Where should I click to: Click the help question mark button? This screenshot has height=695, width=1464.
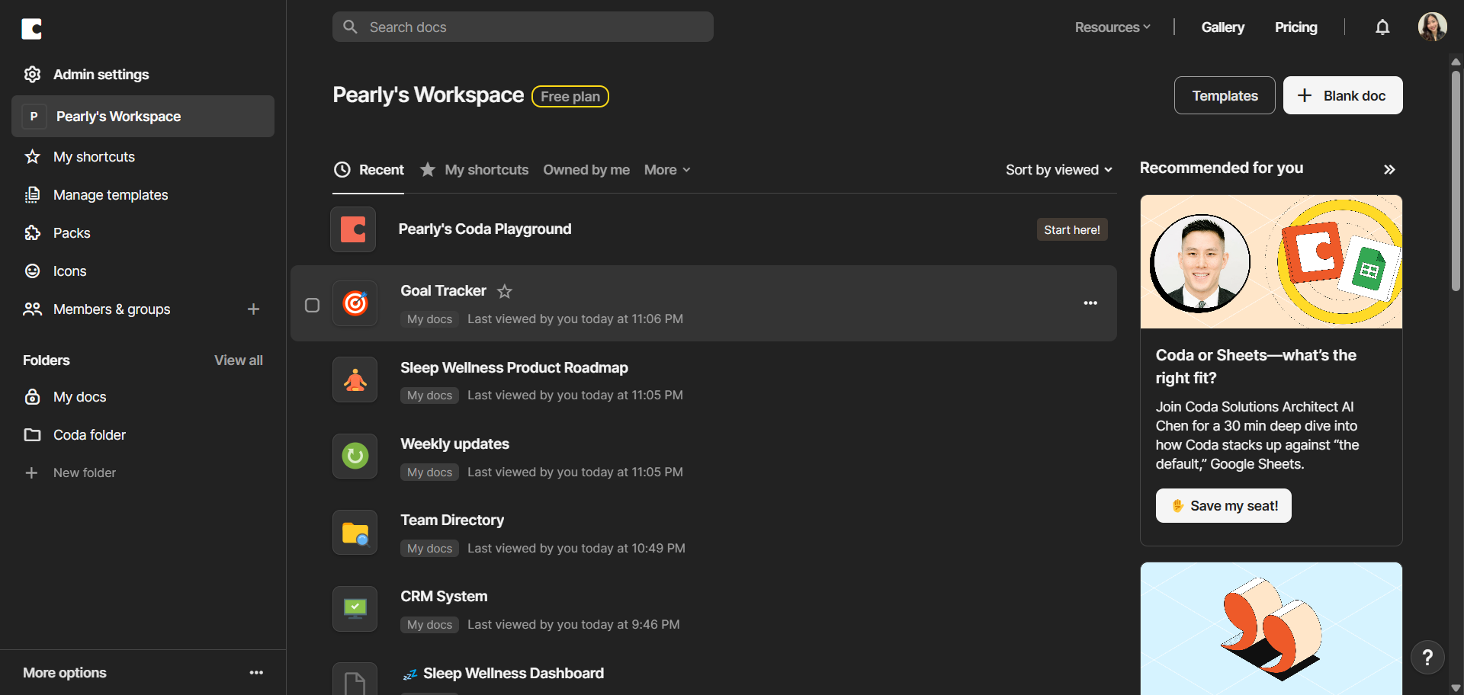pyautogui.click(x=1427, y=658)
